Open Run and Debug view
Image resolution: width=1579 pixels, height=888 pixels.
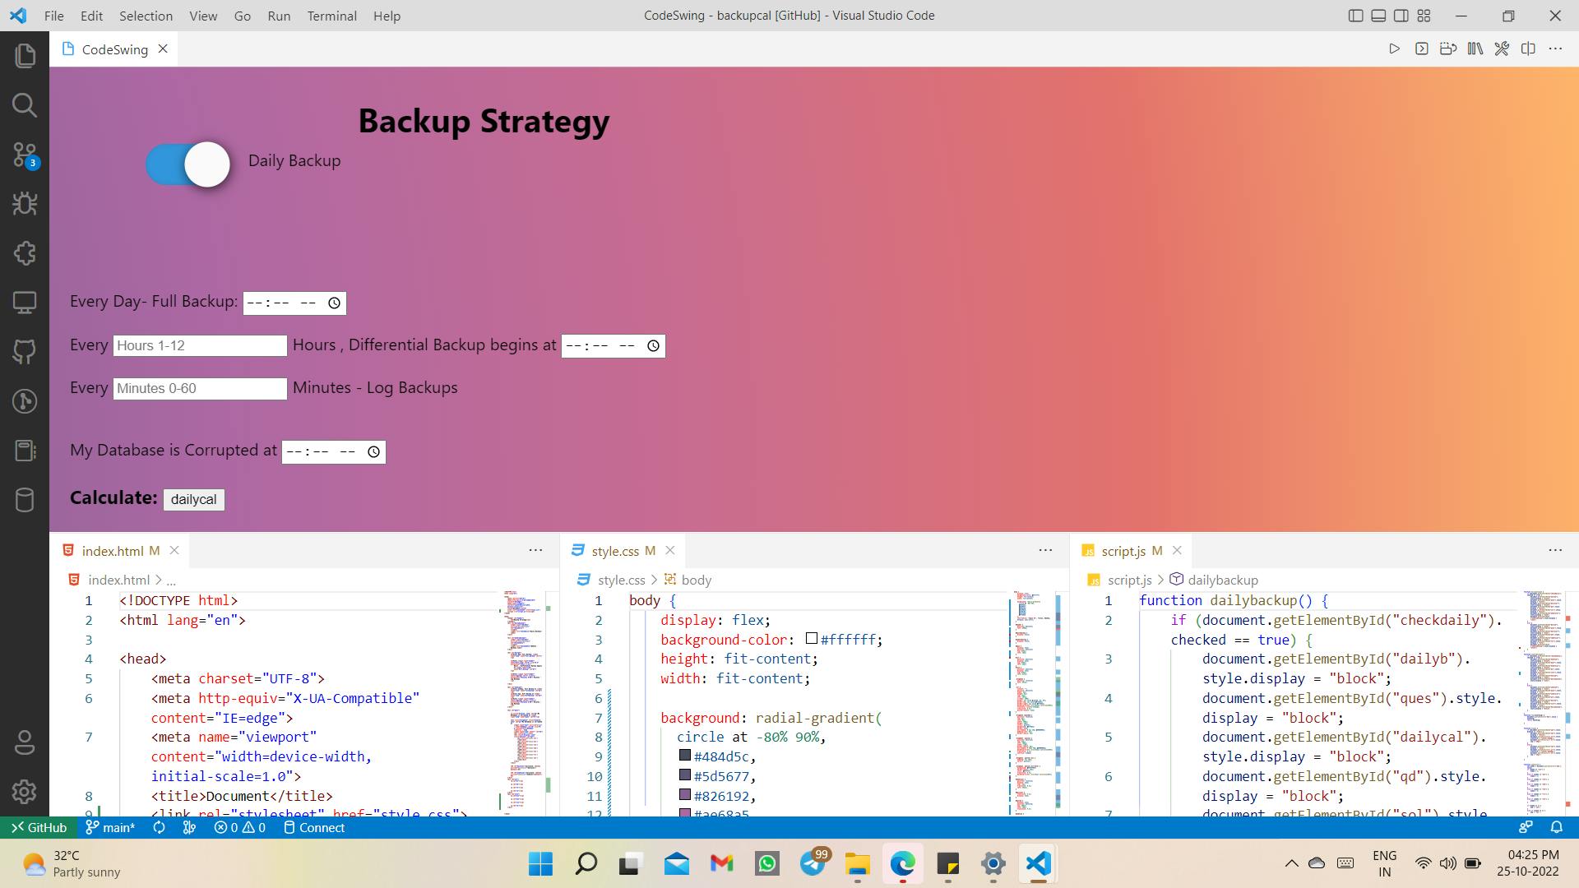pyautogui.click(x=25, y=204)
